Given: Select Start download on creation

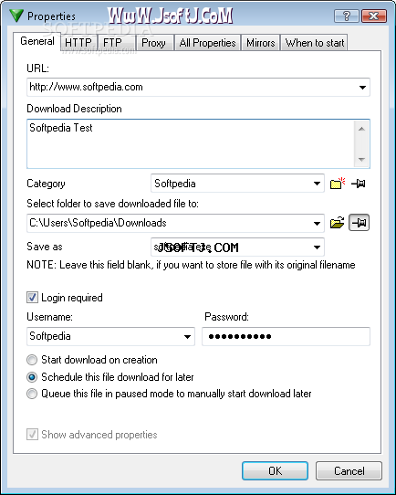Looking at the screenshot, I should [32, 360].
